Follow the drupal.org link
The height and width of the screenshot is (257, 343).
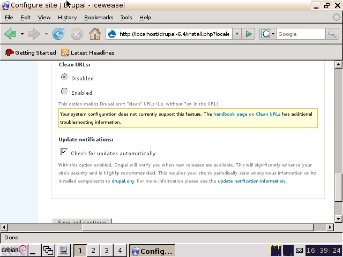(x=123, y=181)
